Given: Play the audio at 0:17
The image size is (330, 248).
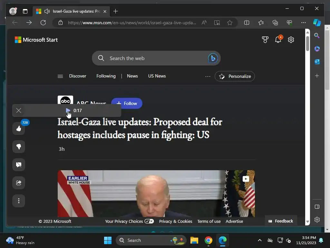Looking at the screenshot, I should coord(68,110).
